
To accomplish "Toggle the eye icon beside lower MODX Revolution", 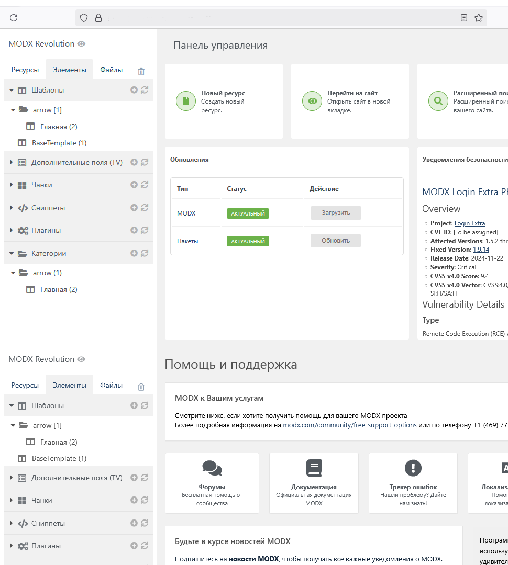I will (82, 359).
